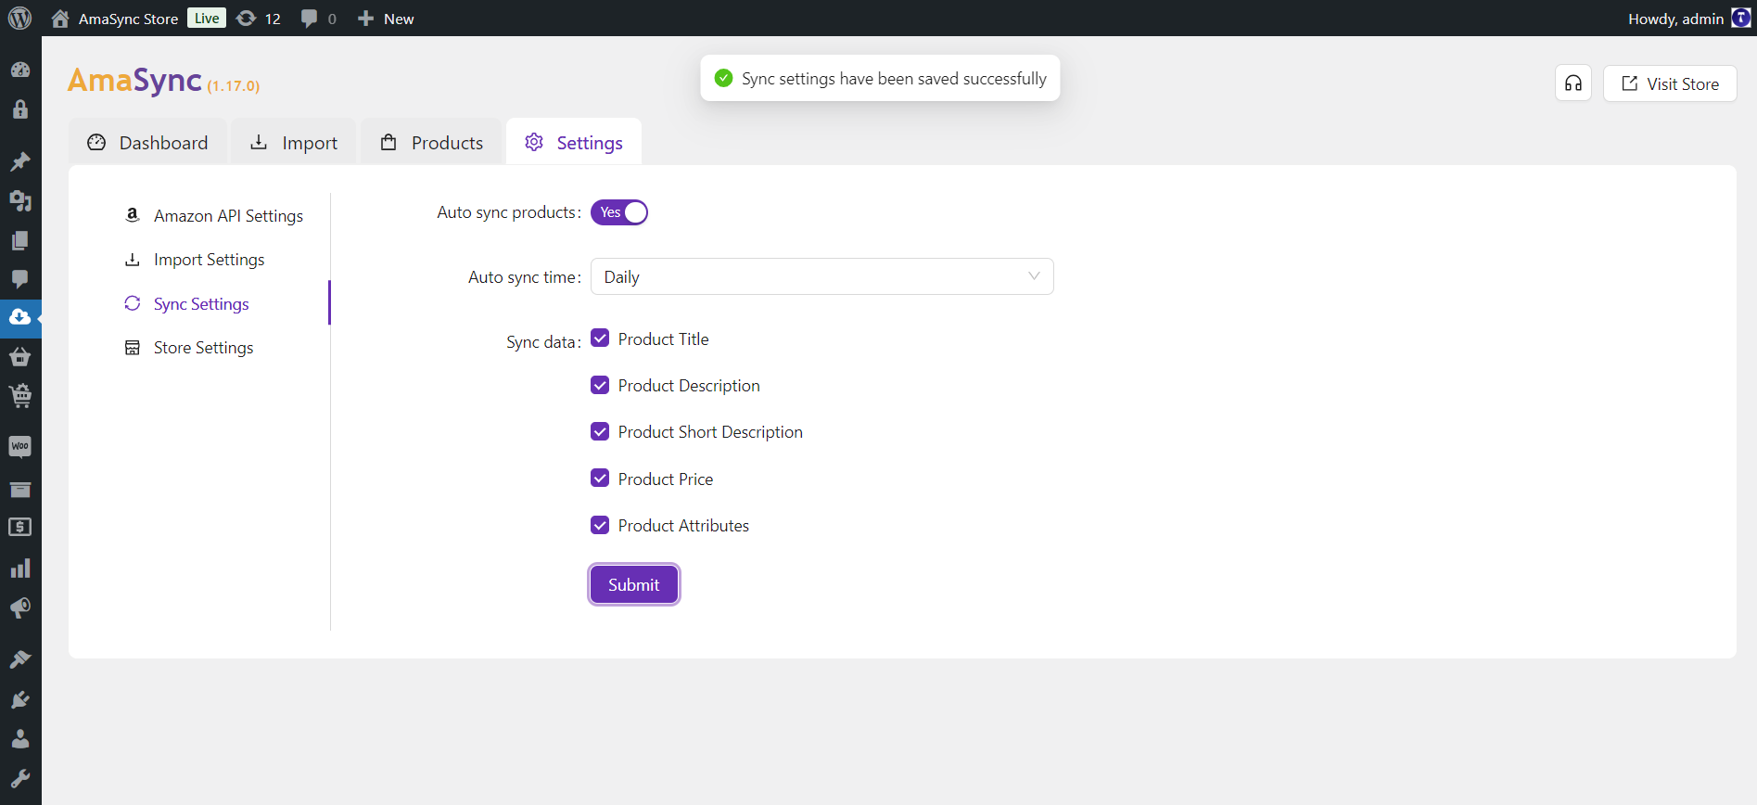The image size is (1757, 805).
Task: Click the shopping cart sidebar icon
Action: click(20, 396)
